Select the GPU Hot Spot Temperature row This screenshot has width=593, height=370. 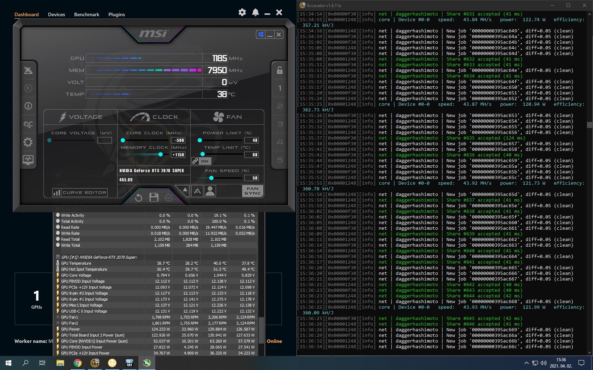(x=155, y=269)
